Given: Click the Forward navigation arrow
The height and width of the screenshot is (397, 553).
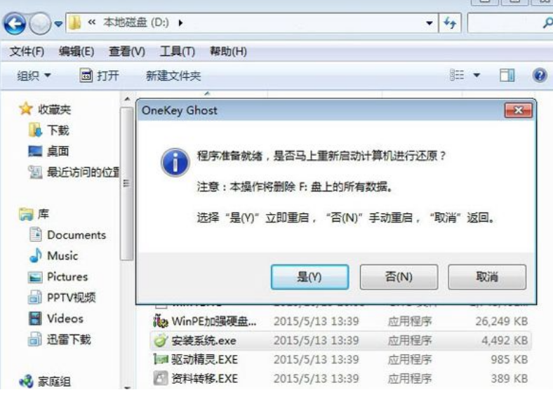Looking at the screenshot, I should pos(40,24).
